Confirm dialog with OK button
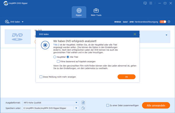Image resolution: width=175 pixels, height=113 pixels. coord(127,77)
